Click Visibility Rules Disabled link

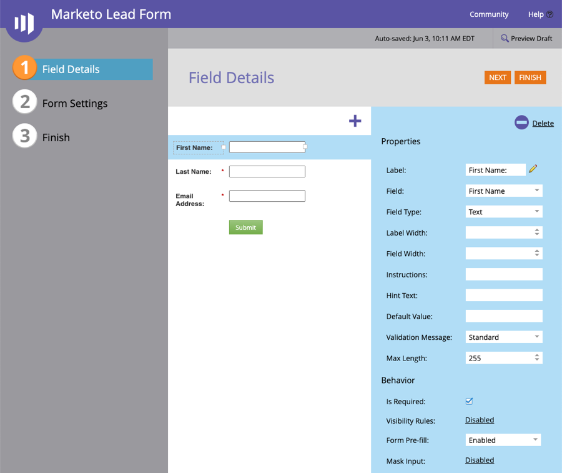coord(480,420)
